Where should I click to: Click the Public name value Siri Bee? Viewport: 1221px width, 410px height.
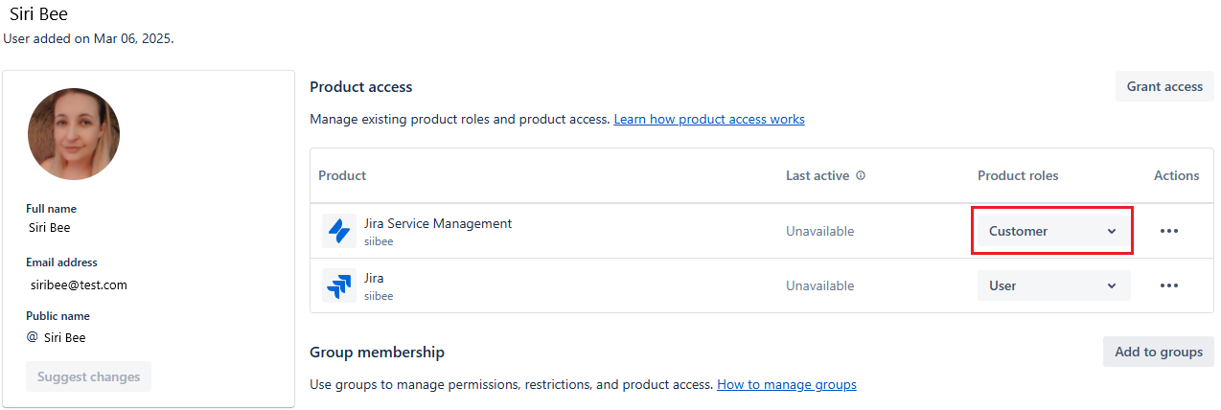tap(65, 337)
